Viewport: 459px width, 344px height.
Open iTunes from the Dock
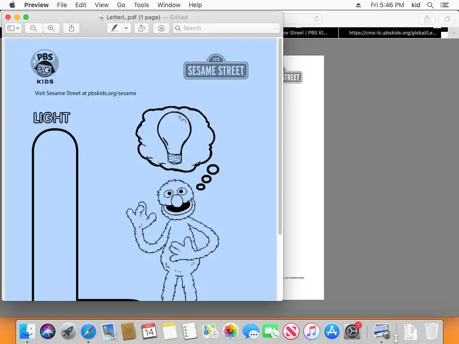point(312,331)
